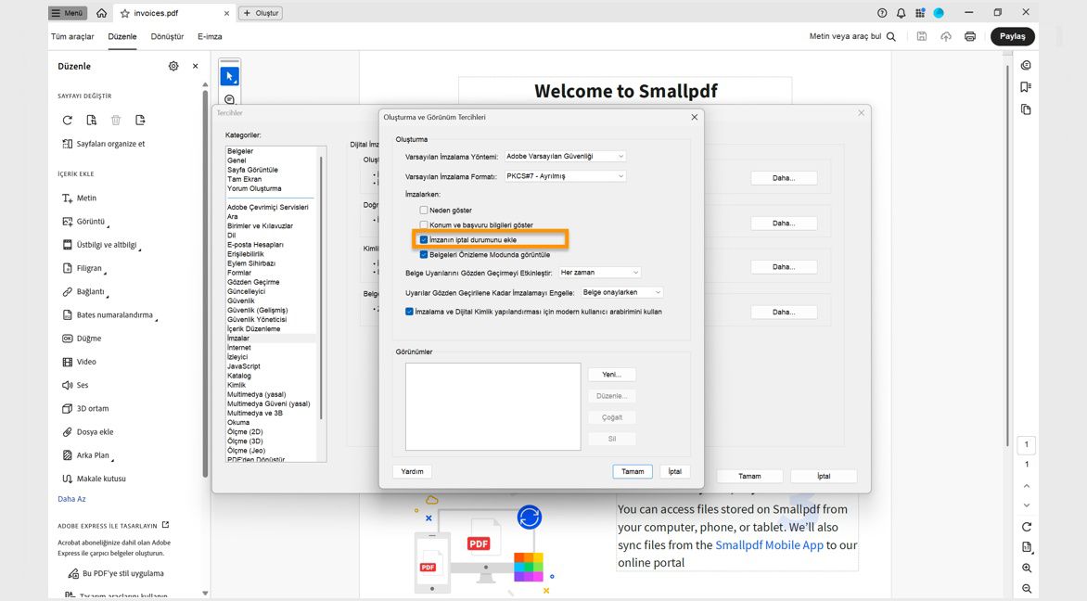
Task: Go to previous page up arrow
Action: pyautogui.click(x=1027, y=486)
